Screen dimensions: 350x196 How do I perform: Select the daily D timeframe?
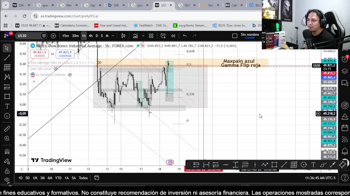(97, 36)
